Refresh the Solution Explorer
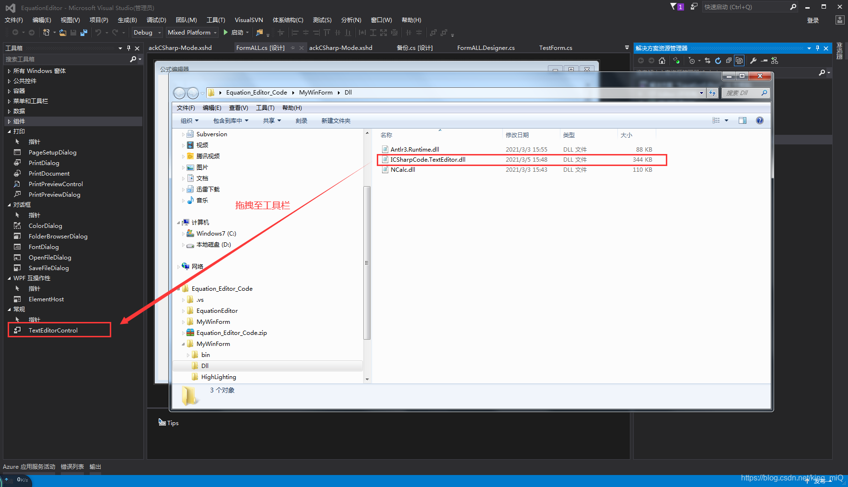 [718, 60]
